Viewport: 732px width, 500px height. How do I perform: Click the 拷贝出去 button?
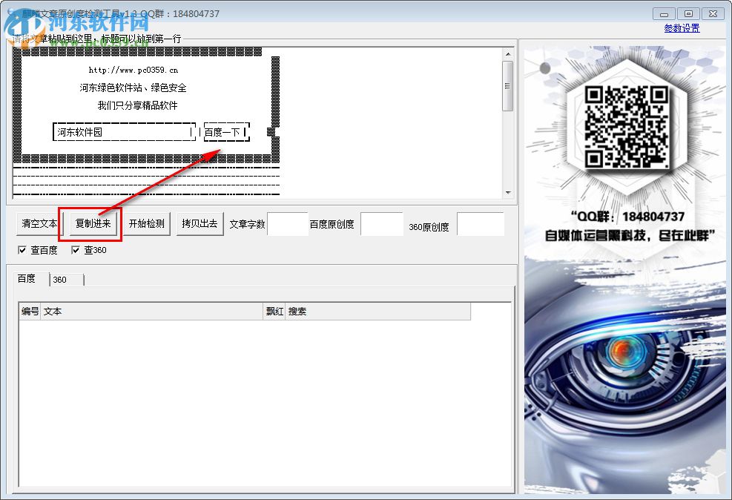coord(200,223)
